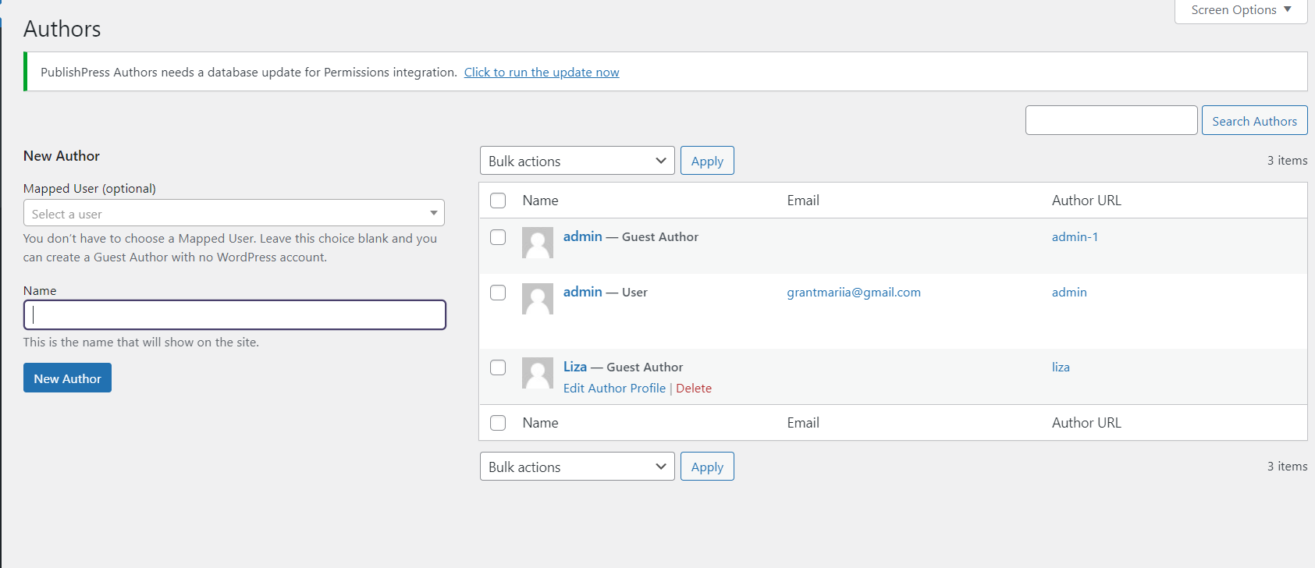Expand the Mapped User select box
1315x568 pixels.
coord(234,213)
